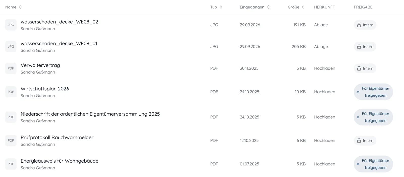The height and width of the screenshot is (177, 404).
Task: Click the 205 KB size value
Action: point(299,47)
